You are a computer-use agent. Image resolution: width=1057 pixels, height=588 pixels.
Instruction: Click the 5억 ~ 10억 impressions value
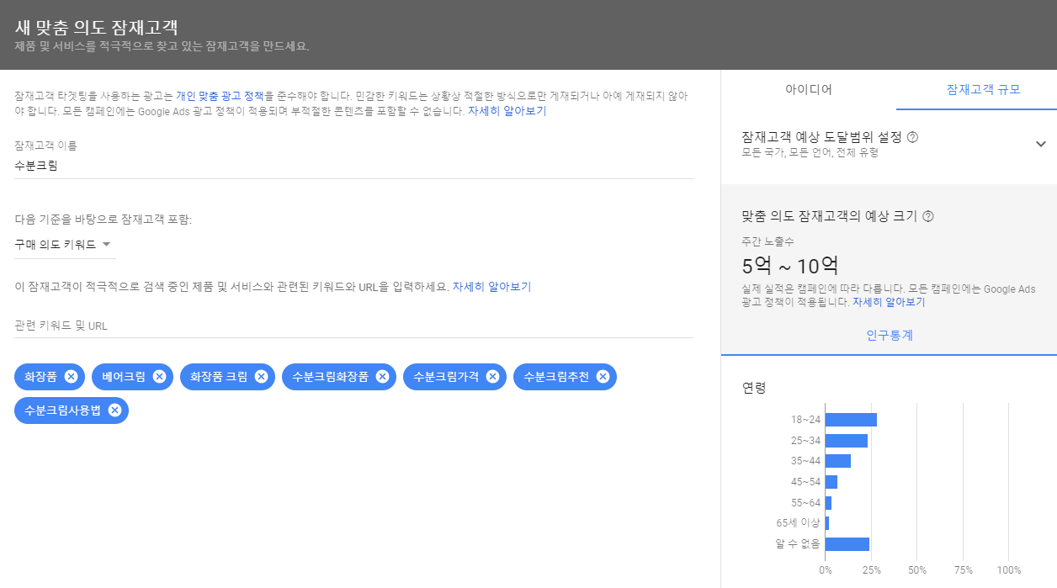click(x=790, y=267)
